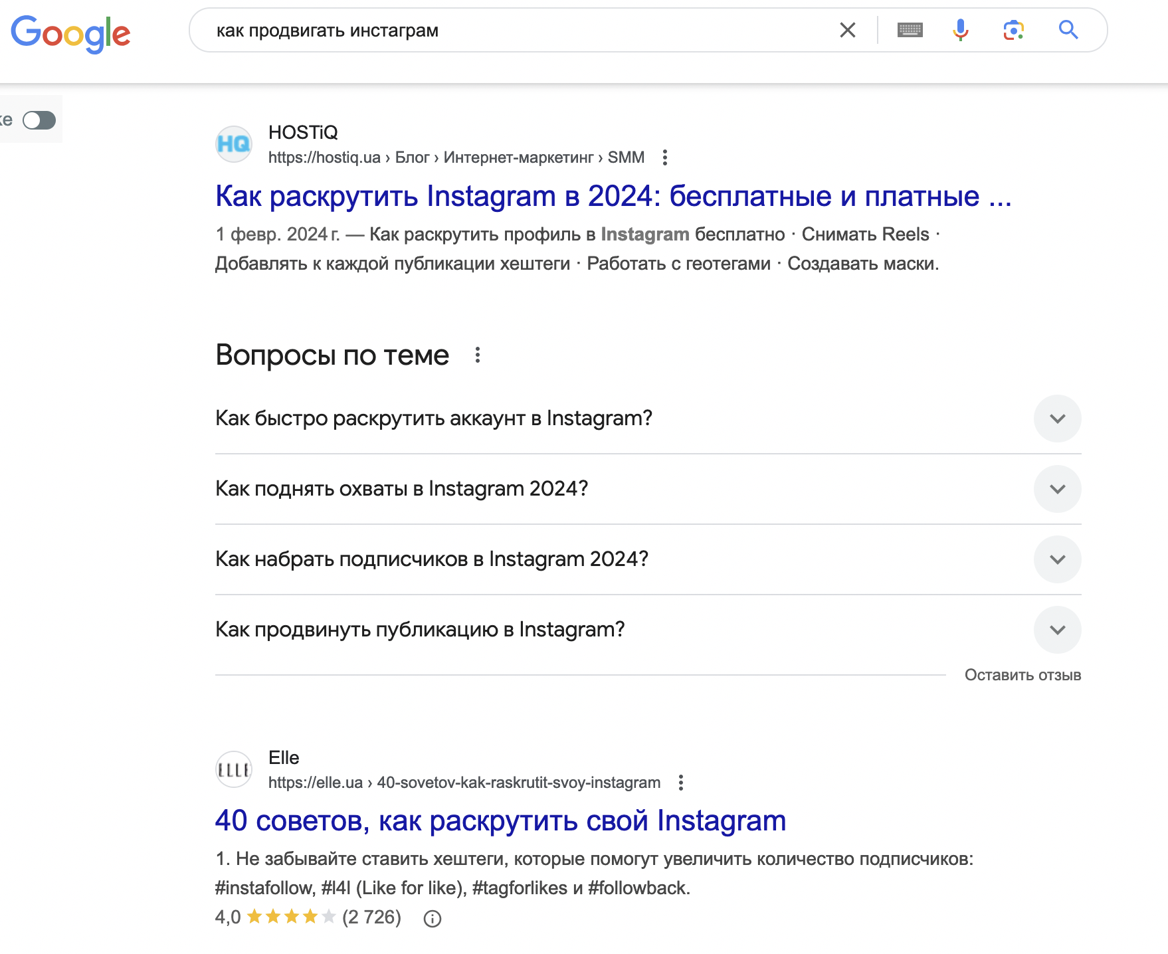Click the HOSTiQ site favicon
Screen dimensions: 1168x954
pos(234,144)
